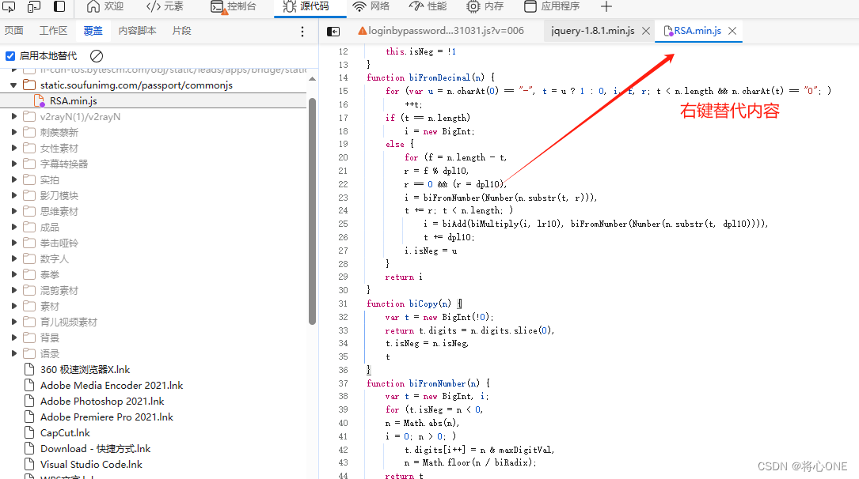The width and height of the screenshot is (859, 479).
Task: Expand the v2rayN(1)/v2rayN folder
Action: click(14, 116)
